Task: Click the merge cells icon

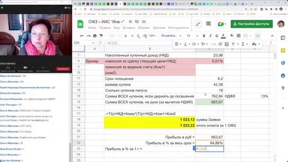Action: point(246,36)
